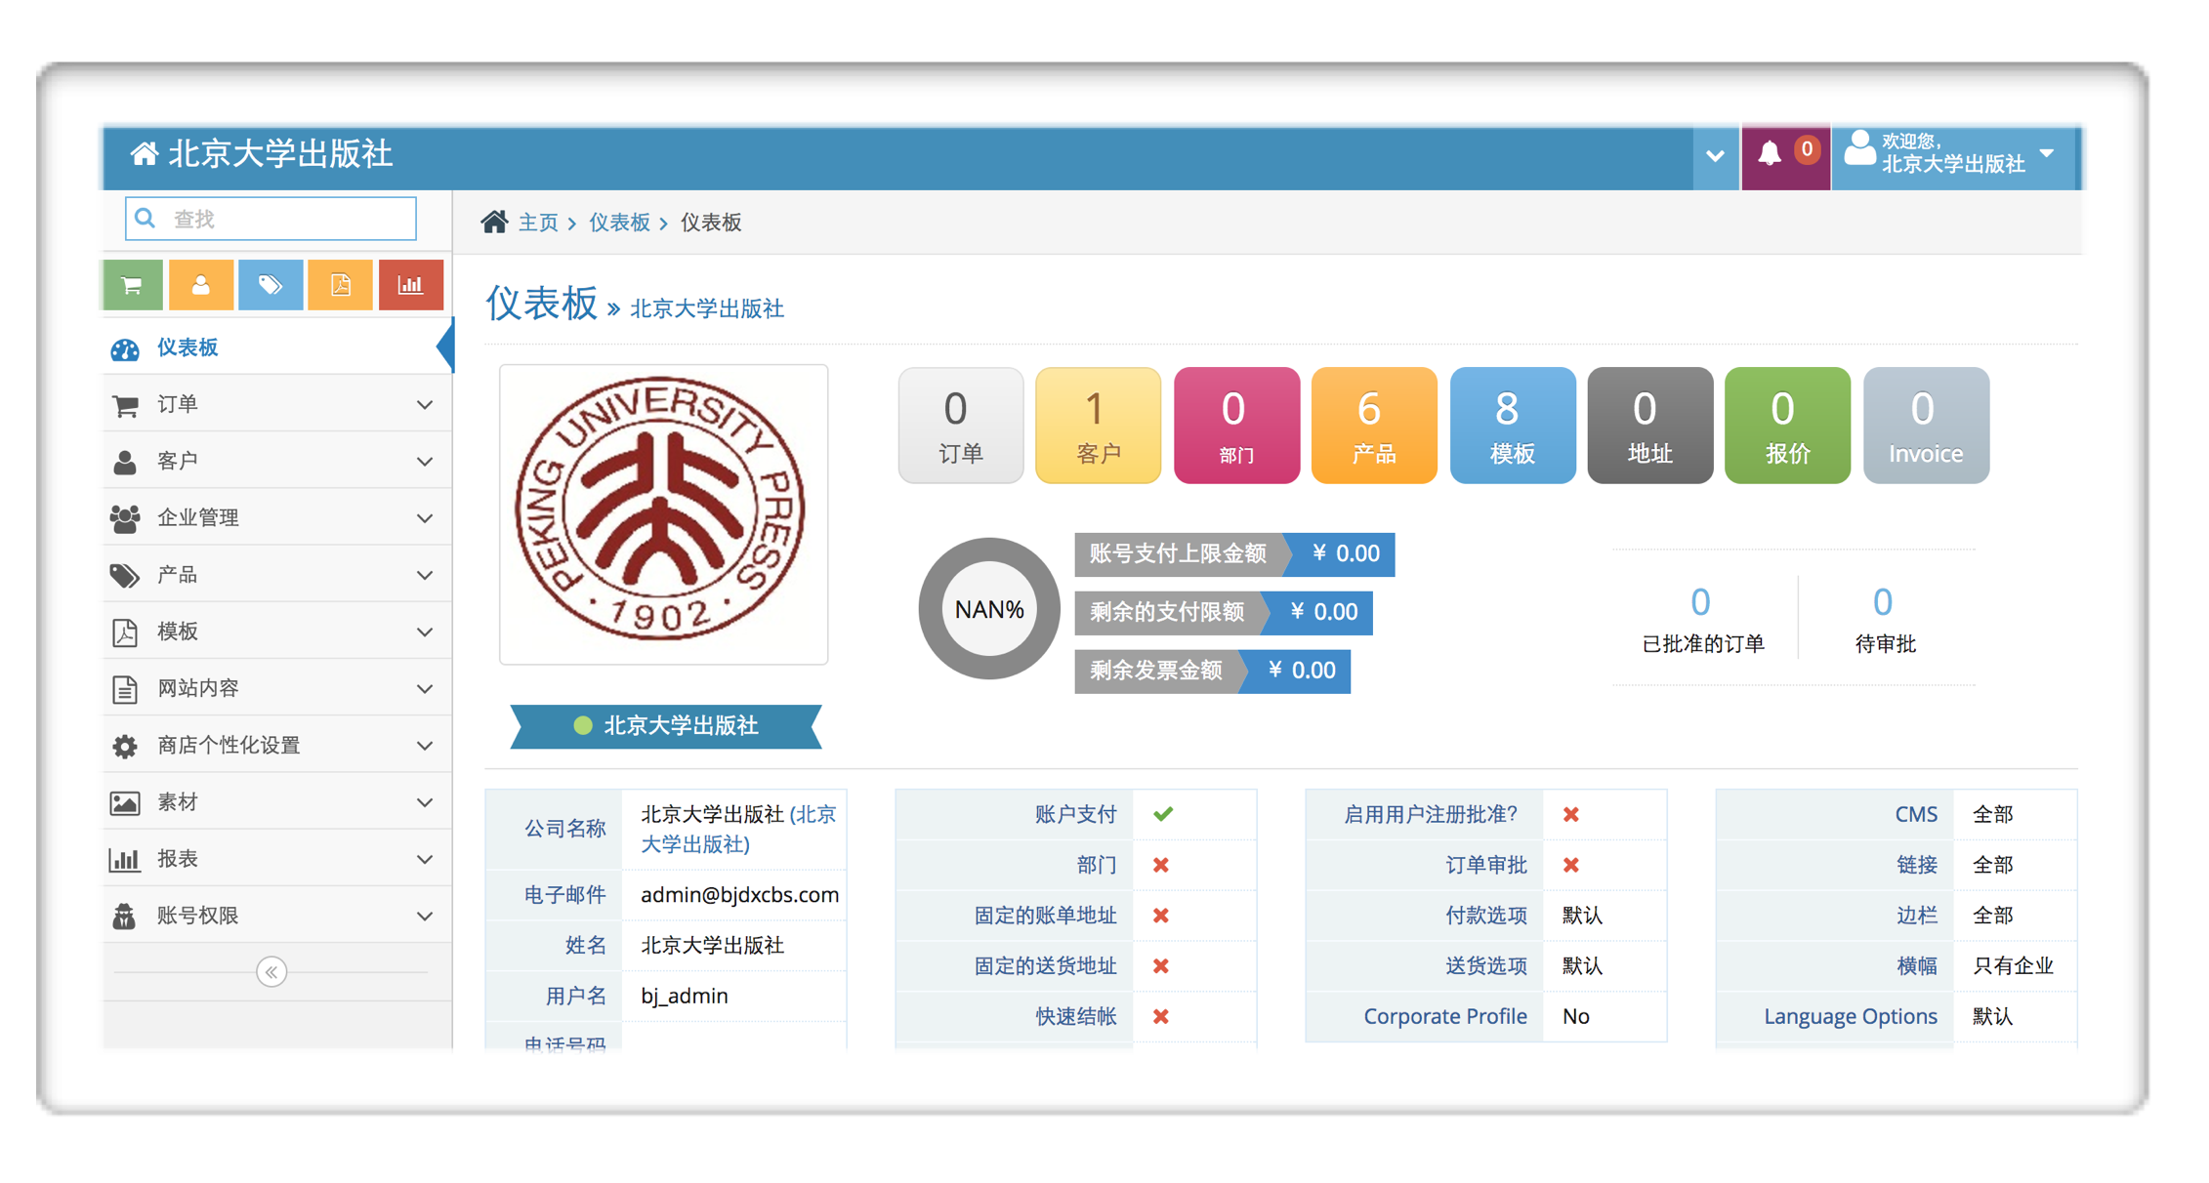This screenshot has height=1183, width=2209.
Task: Open the 订单 sidebar menu item
Action: (x=276, y=404)
